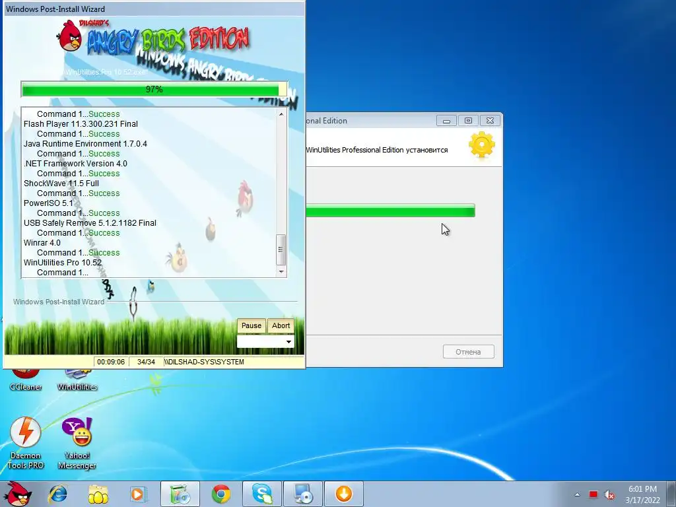Click the gear icon in the WinUtilities installer
Screen dimensions: 676x507
(x=481, y=145)
